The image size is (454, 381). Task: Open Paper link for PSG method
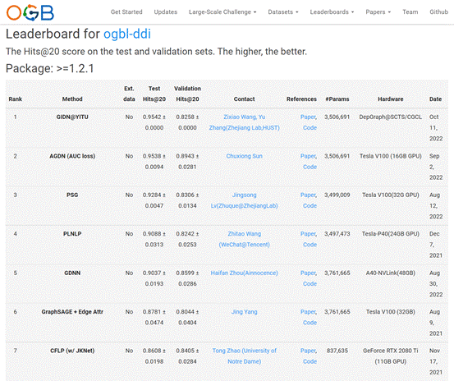(309, 195)
